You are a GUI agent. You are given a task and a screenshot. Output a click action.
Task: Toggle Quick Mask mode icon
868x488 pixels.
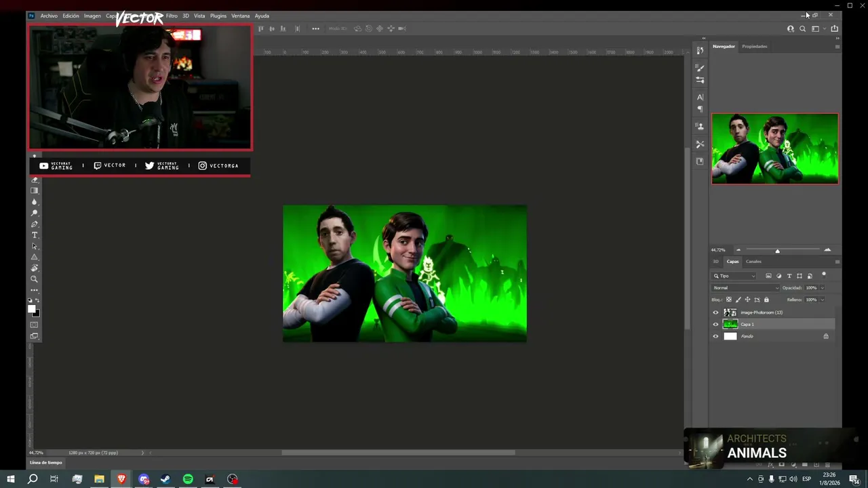[x=35, y=325]
